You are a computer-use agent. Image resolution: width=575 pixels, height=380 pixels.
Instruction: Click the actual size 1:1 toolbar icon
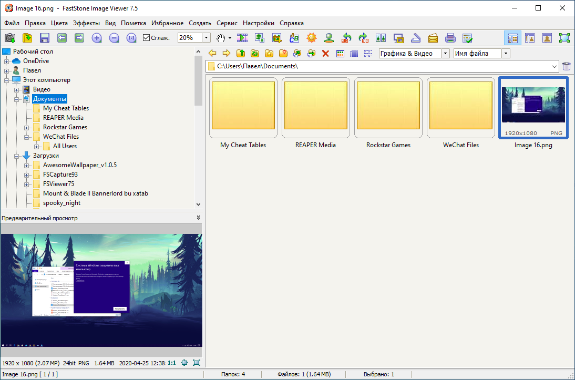(x=131, y=38)
